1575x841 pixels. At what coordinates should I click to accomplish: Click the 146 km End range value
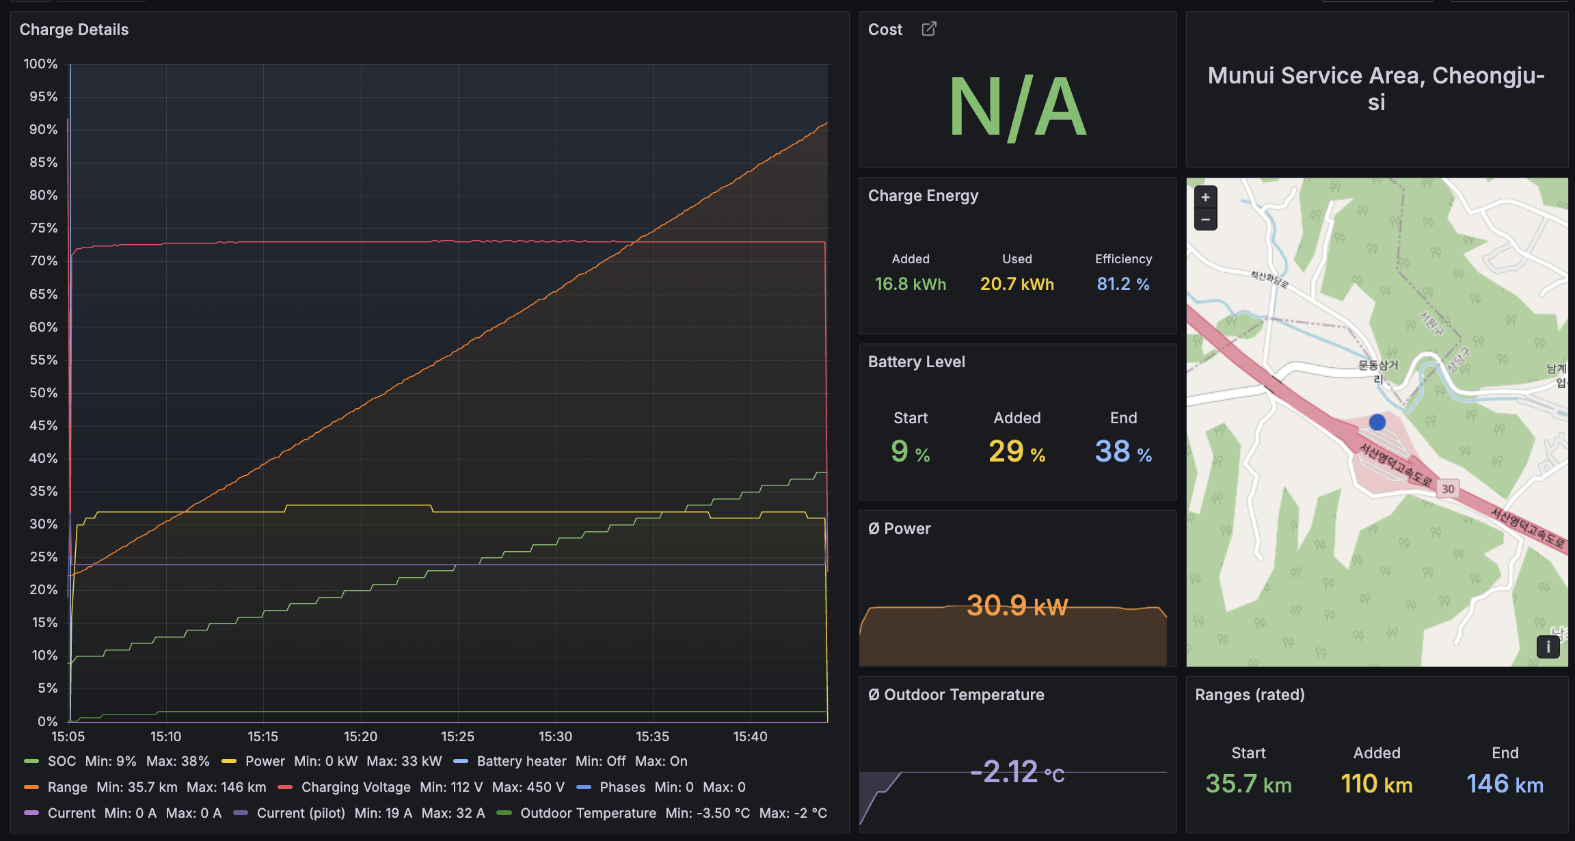(x=1505, y=784)
